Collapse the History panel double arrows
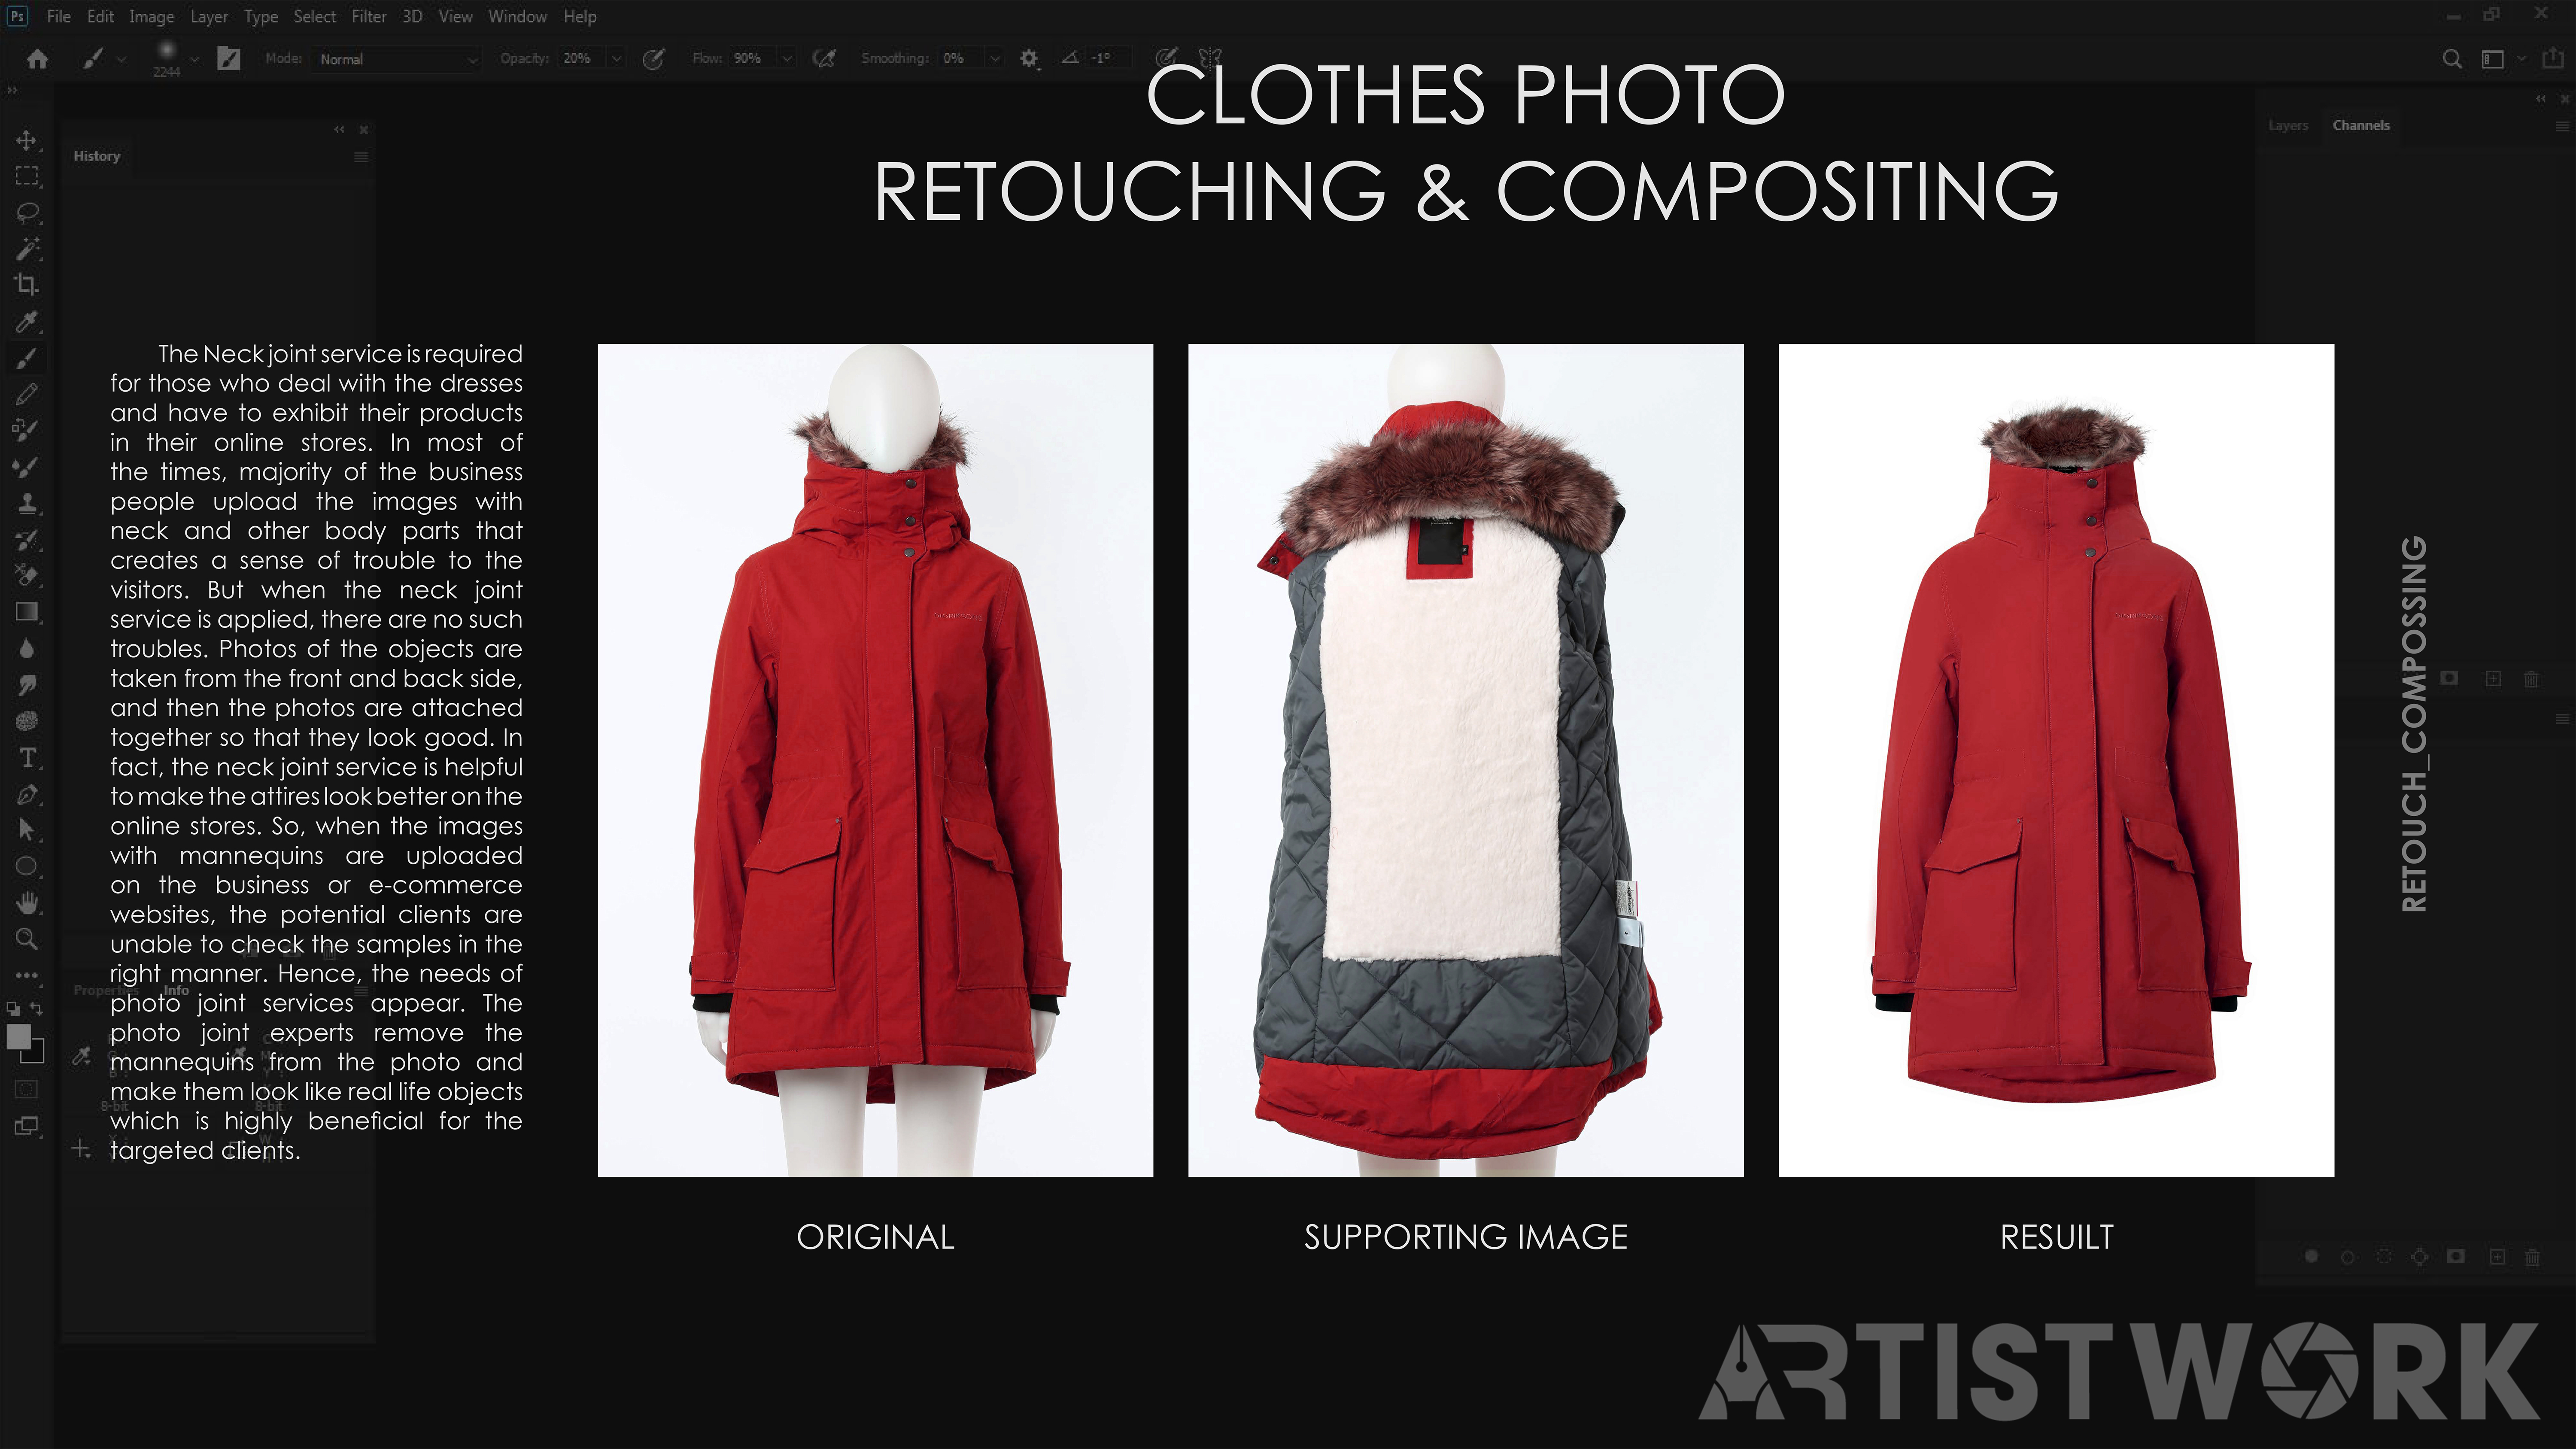 339,129
